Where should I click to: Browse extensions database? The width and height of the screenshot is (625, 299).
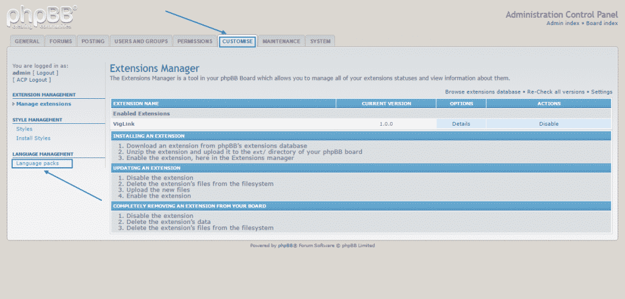point(482,92)
